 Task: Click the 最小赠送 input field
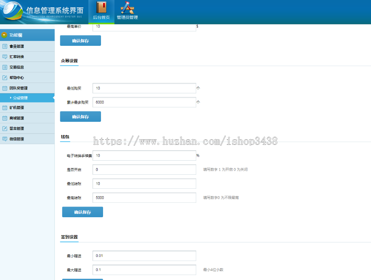(x=144, y=256)
